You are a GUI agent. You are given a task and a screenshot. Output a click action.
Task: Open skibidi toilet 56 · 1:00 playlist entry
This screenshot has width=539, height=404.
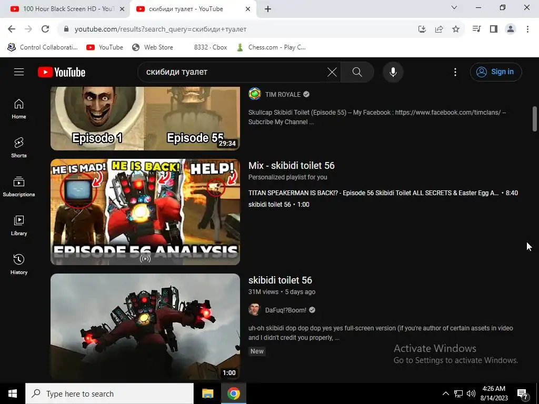pyautogui.click(x=279, y=205)
